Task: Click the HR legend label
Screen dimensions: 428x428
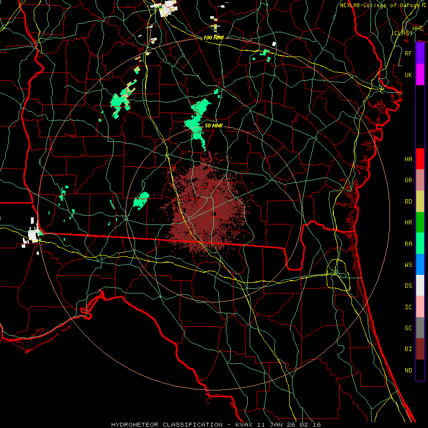Action: [x=409, y=223]
